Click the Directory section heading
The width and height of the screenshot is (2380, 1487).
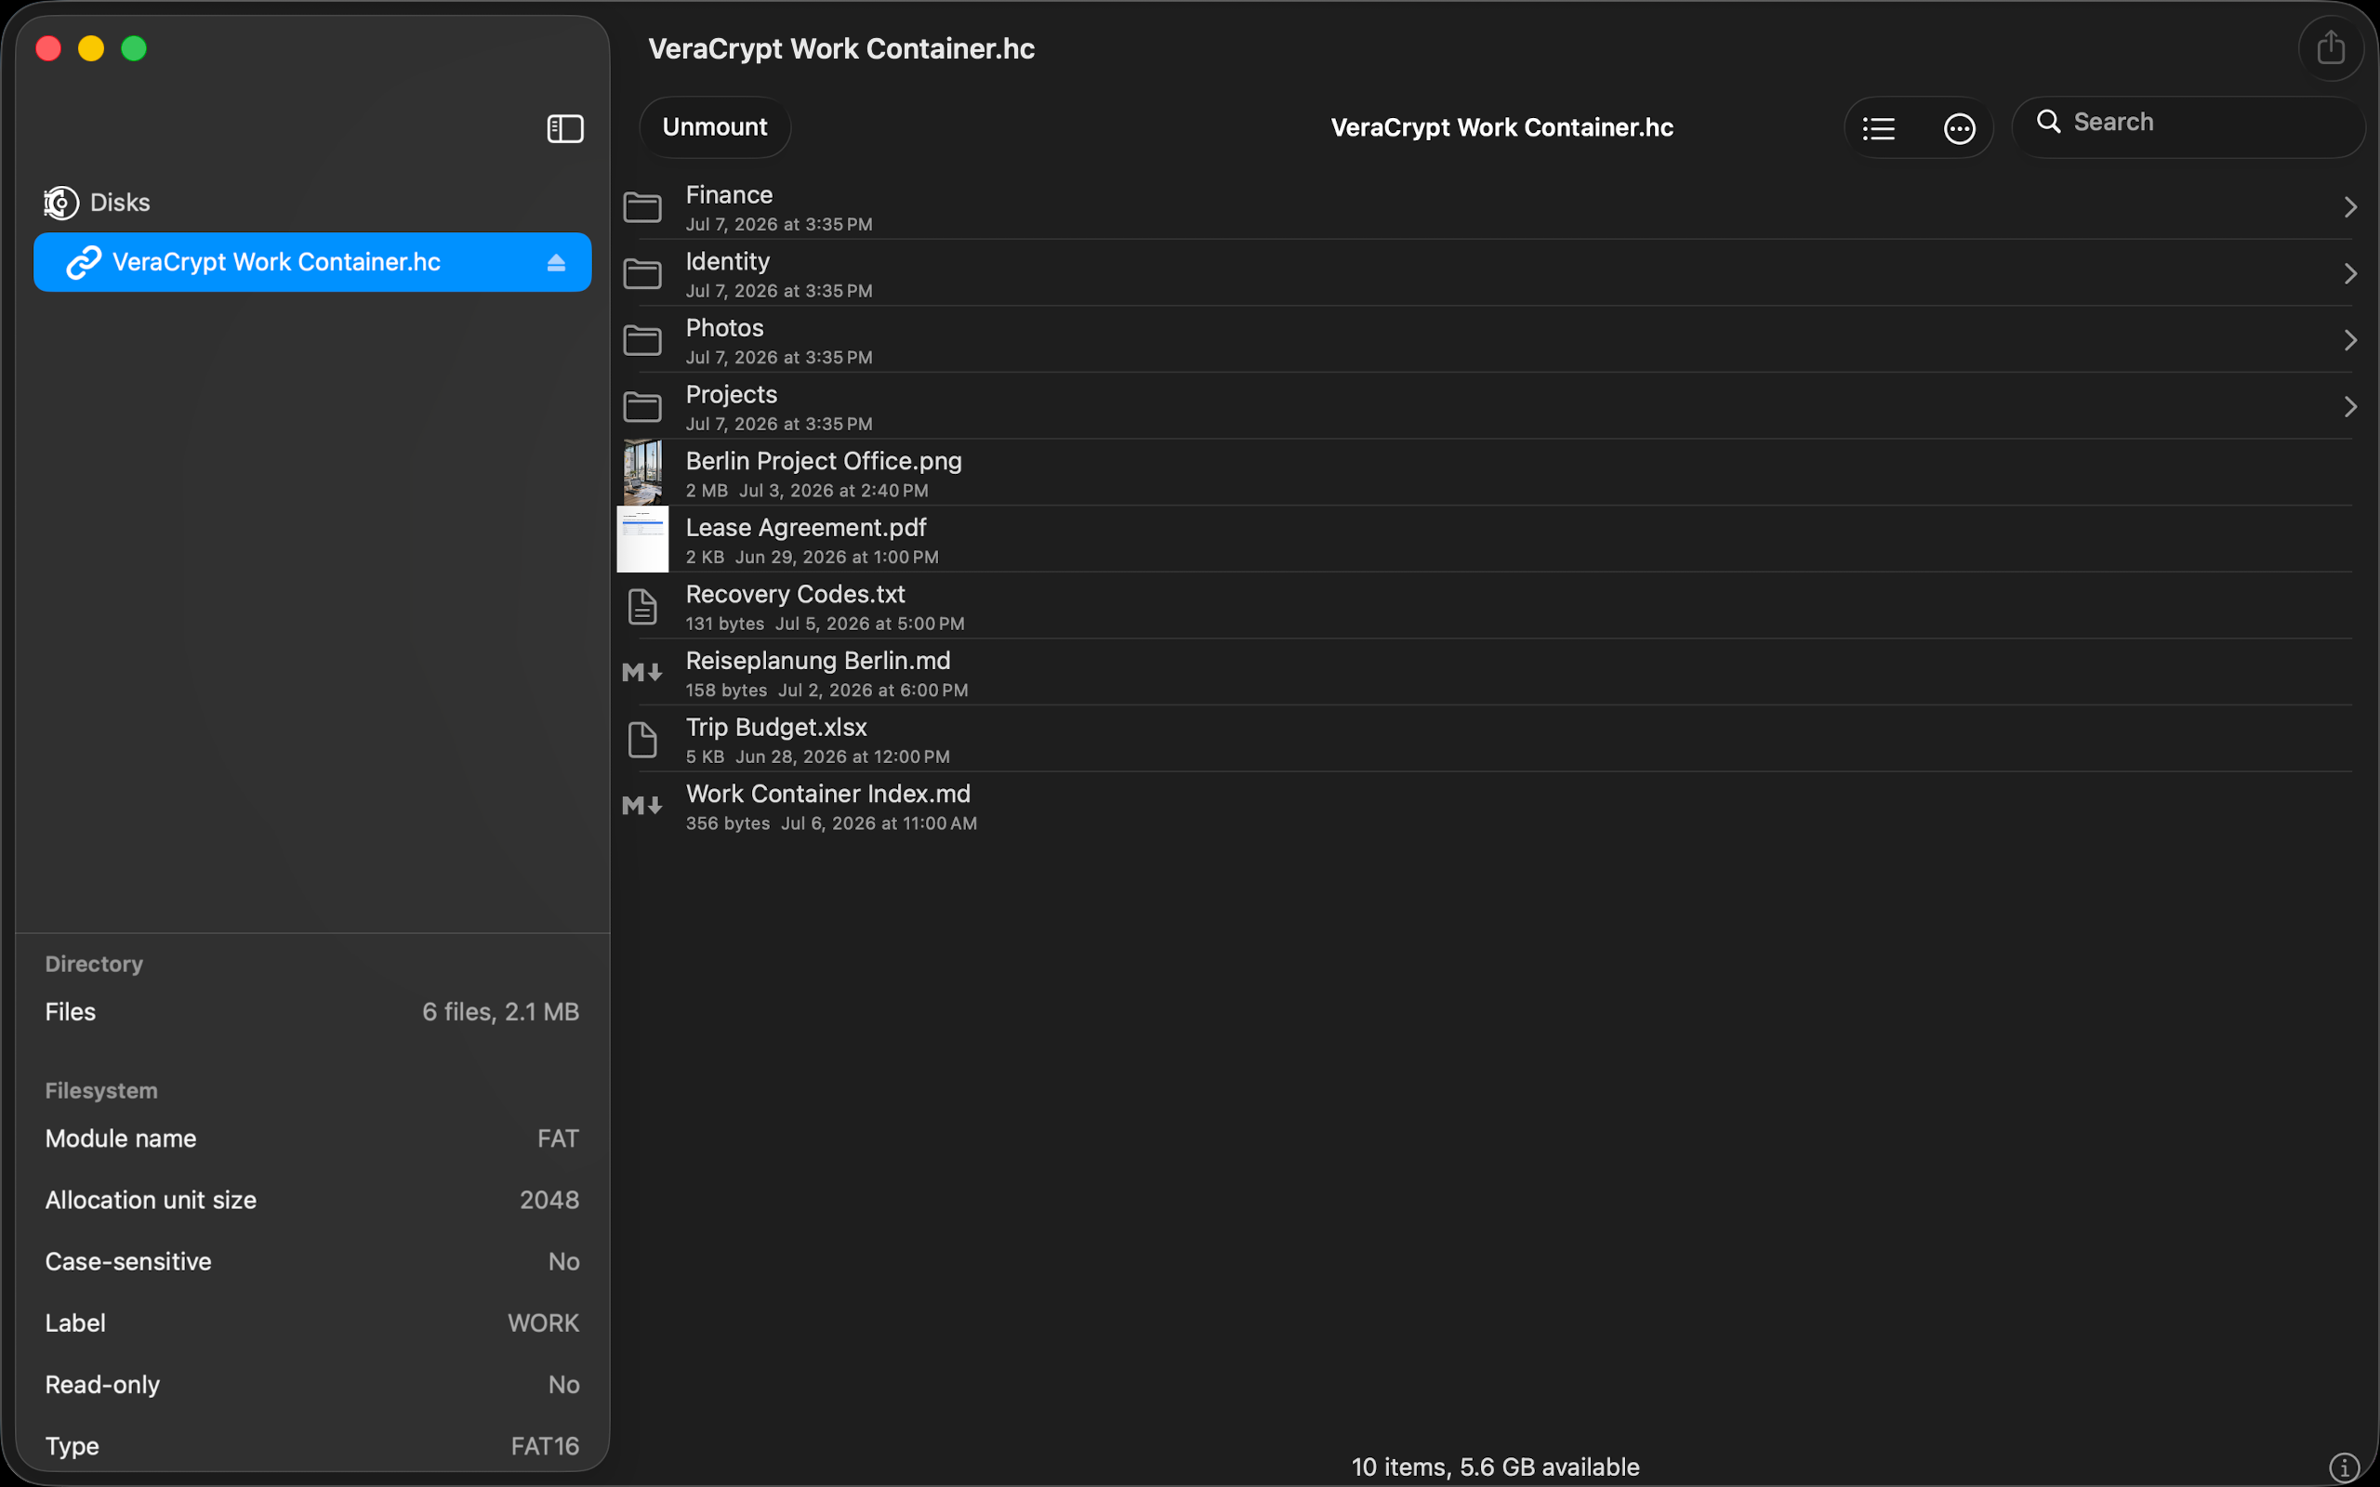coord(95,964)
